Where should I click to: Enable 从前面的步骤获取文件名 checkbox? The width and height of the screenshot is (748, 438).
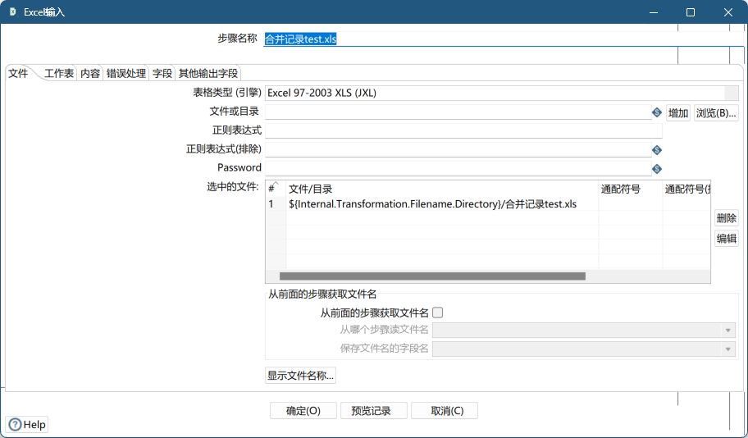point(438,313)
